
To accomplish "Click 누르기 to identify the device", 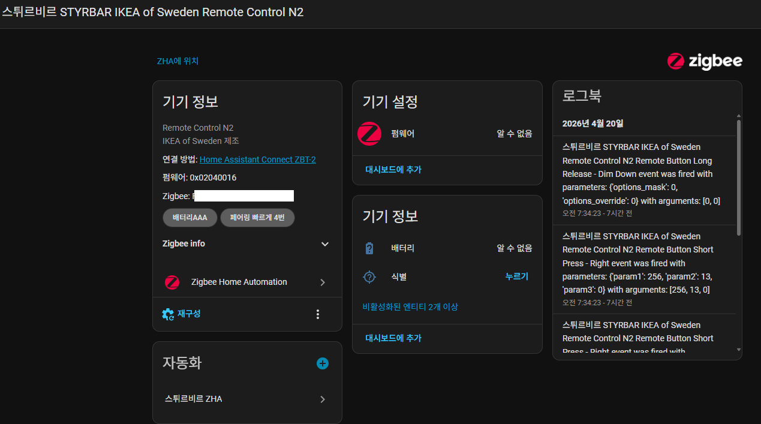I will point(516,276).
